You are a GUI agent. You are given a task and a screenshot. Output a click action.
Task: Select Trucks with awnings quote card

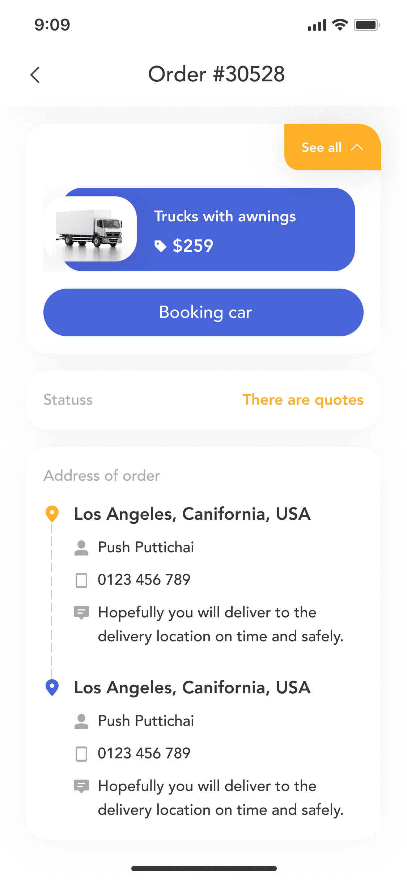tap(199, 229)
